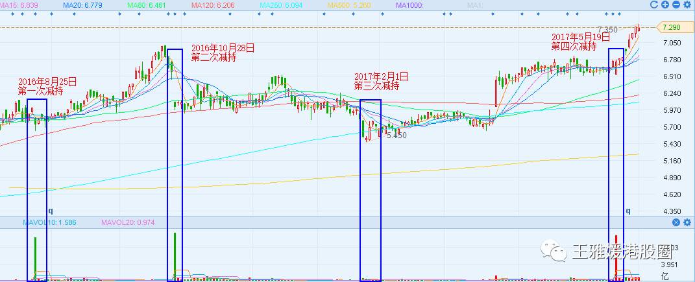This screenshot has width=695, height=282.
Task: Click the 3.951 volume axis value
Action: (x=669, y=264)
